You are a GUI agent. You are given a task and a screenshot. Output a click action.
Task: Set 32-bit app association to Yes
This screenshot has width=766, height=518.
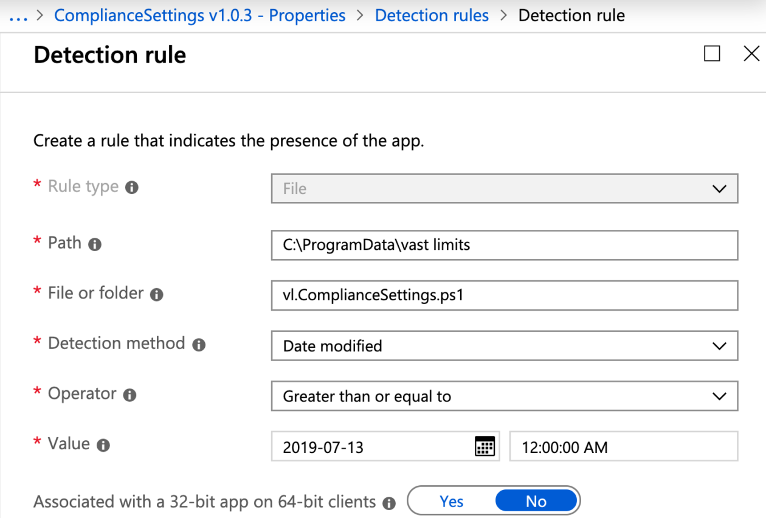click(x=451, y=500)
